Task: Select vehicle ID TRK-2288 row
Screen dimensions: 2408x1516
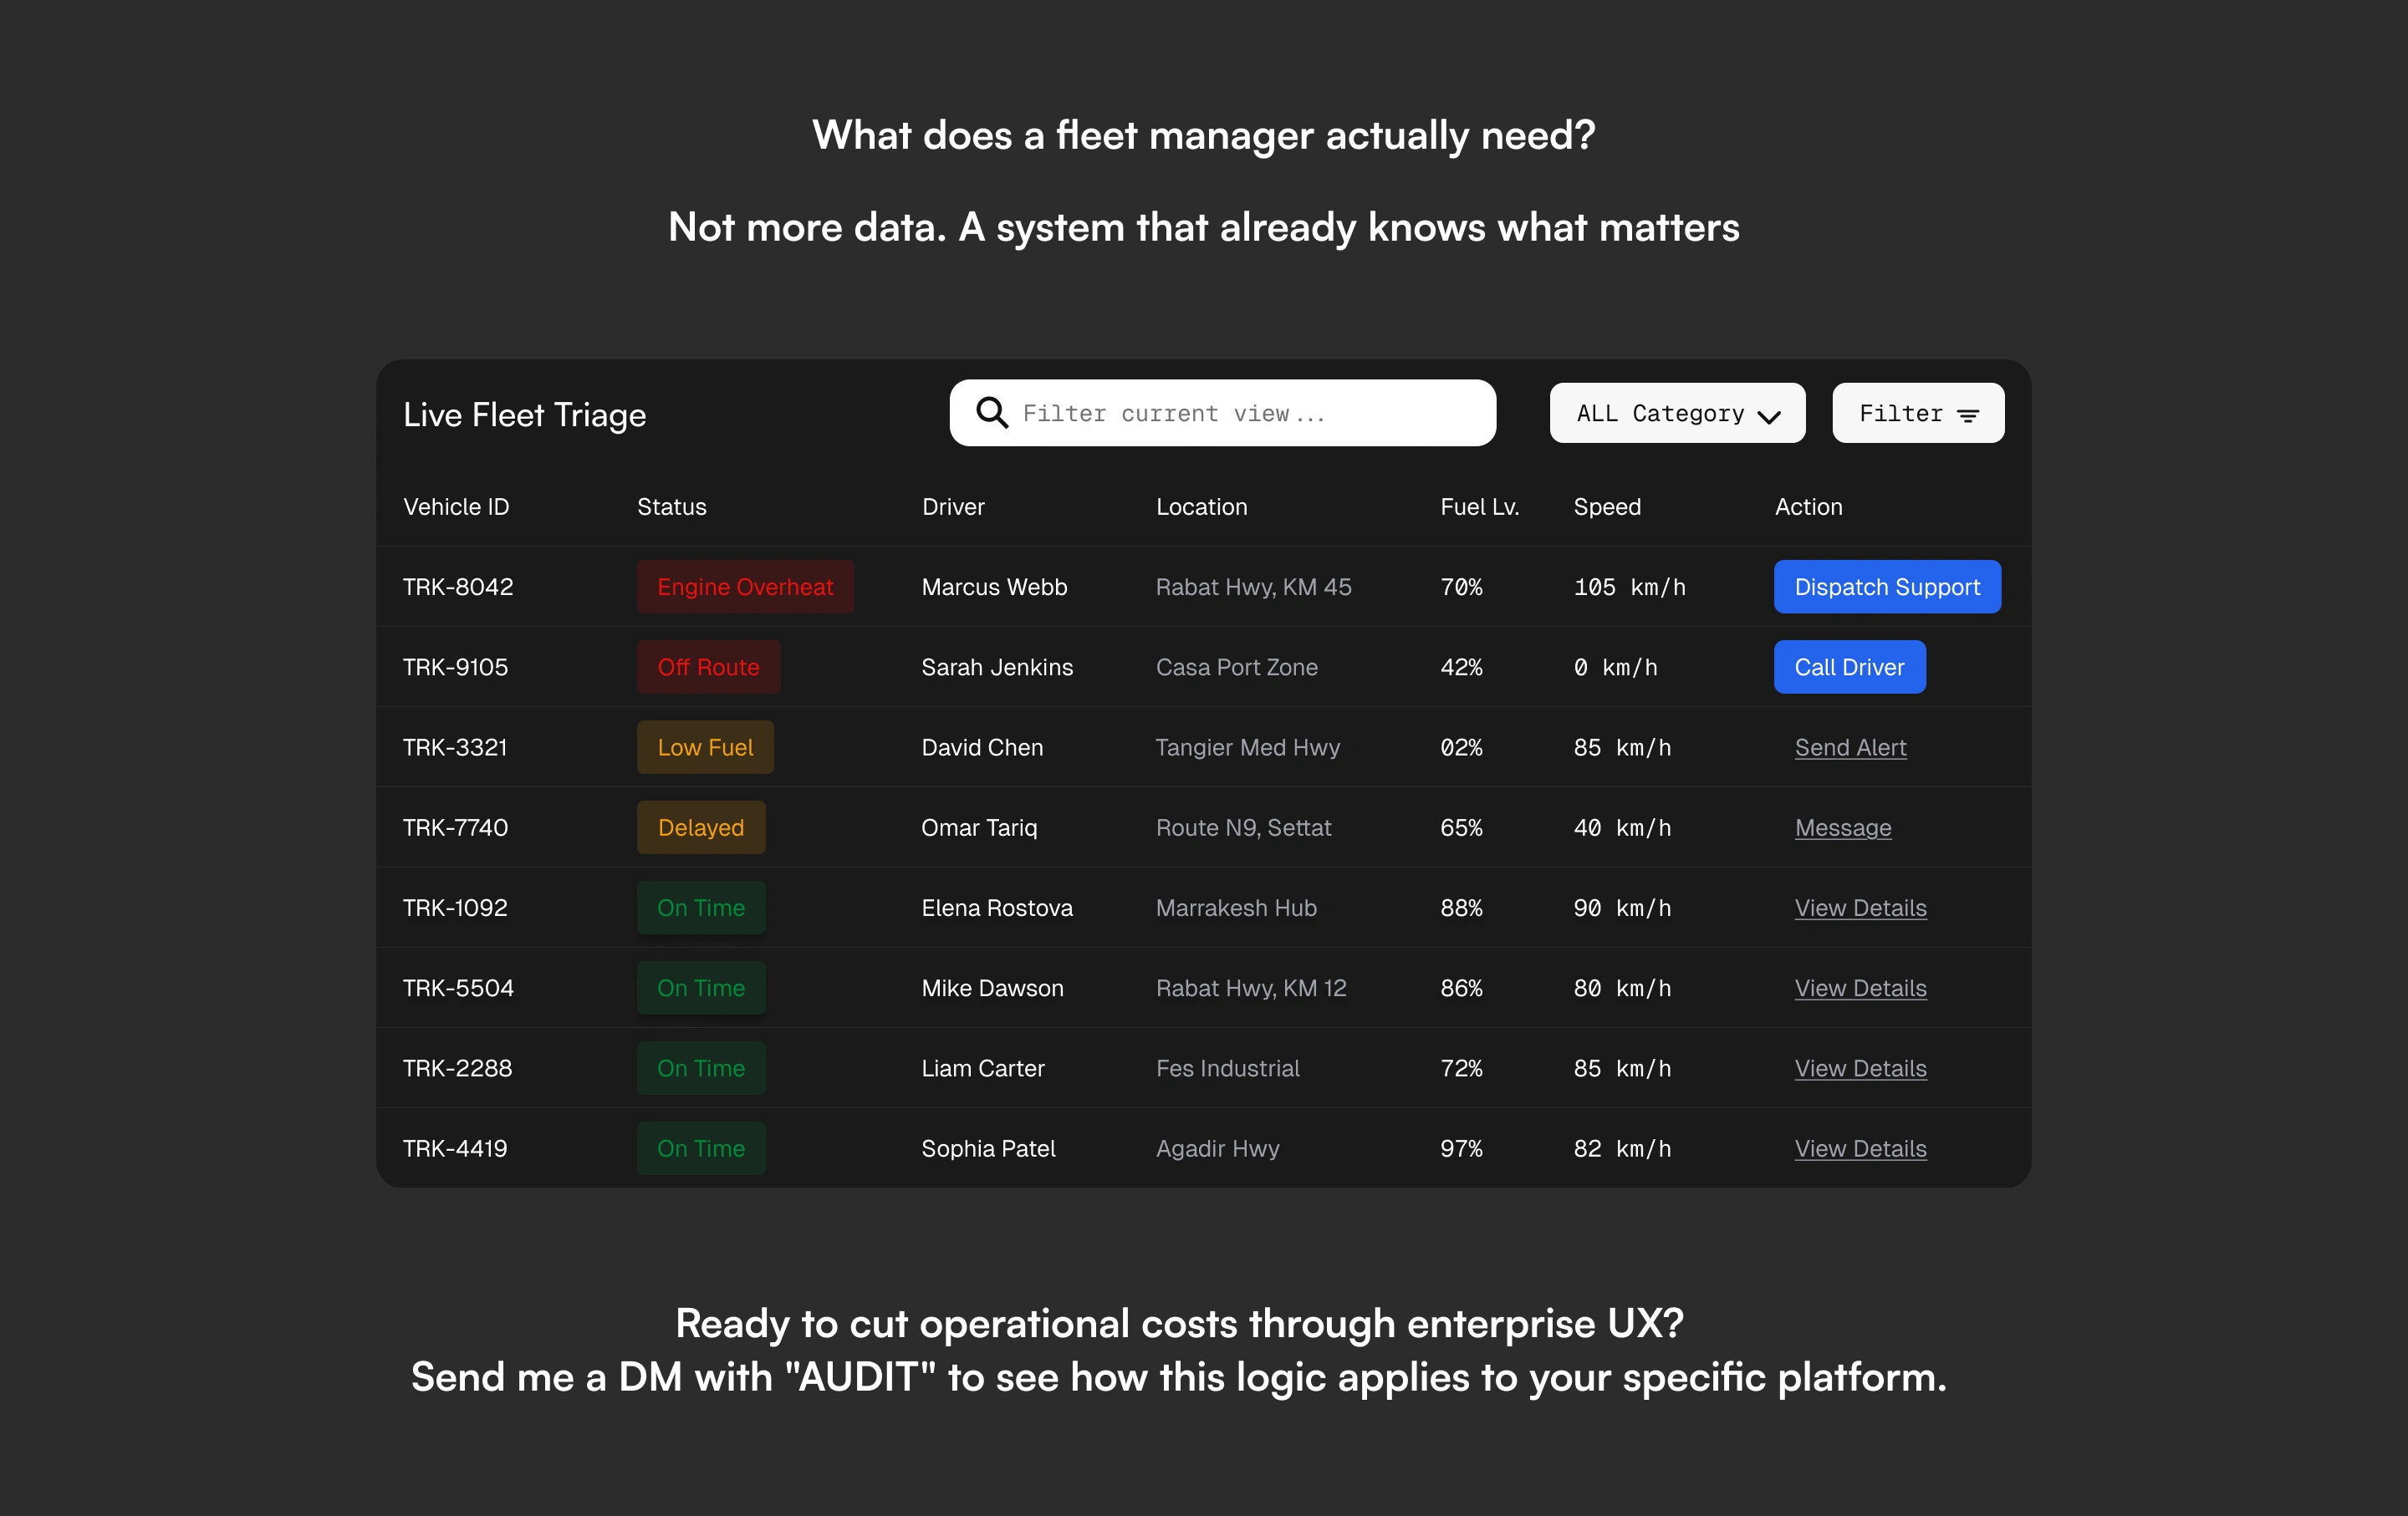Action: click(x=457, y=1068)
